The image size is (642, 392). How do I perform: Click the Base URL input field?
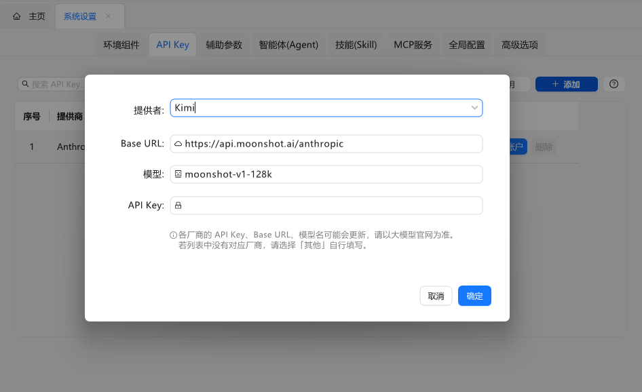point(333,144)
